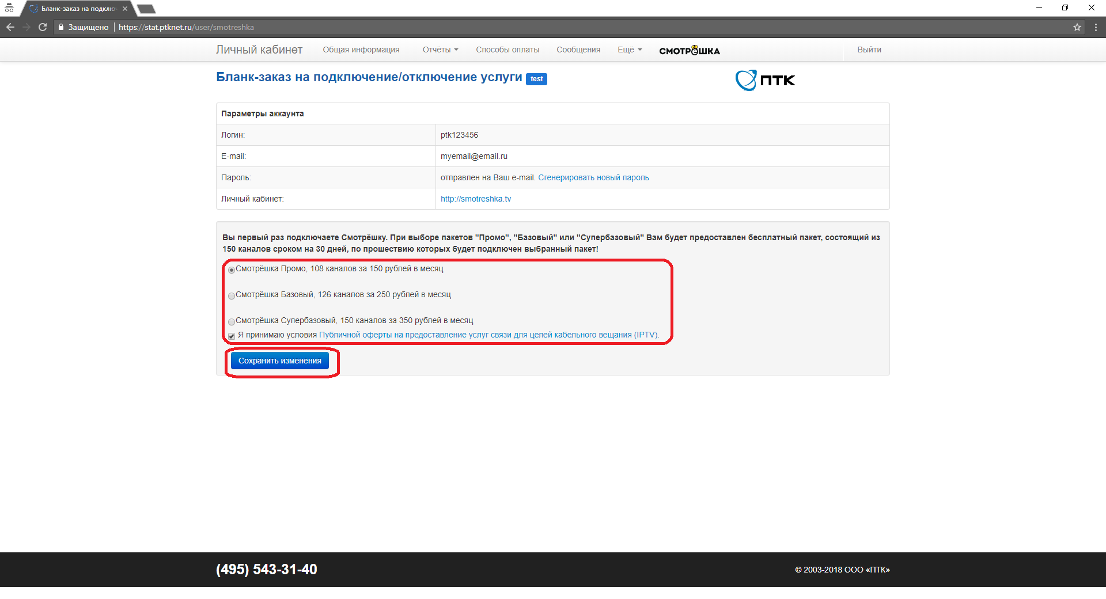Click the secure padlock icon
The image size is (1106, 599).
click(x=61, y=27)
